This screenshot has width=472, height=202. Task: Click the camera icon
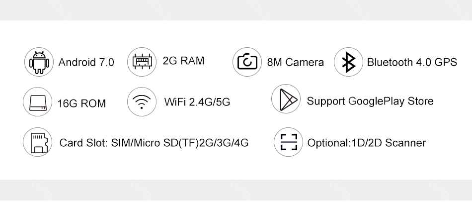tap(247, 62)
